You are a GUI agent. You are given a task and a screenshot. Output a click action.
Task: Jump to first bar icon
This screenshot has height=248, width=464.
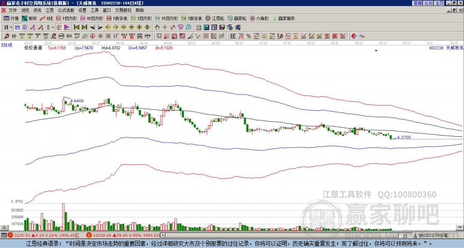pos(76,28)
